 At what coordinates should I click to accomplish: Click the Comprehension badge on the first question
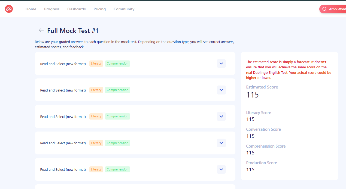point(117,63)
